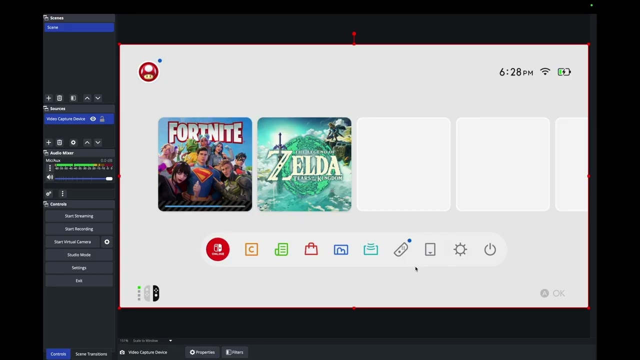The height and width of the screenshot is (360, 640).
Task: Click the 6:28 PM clock text
Action: pos(516,72)
